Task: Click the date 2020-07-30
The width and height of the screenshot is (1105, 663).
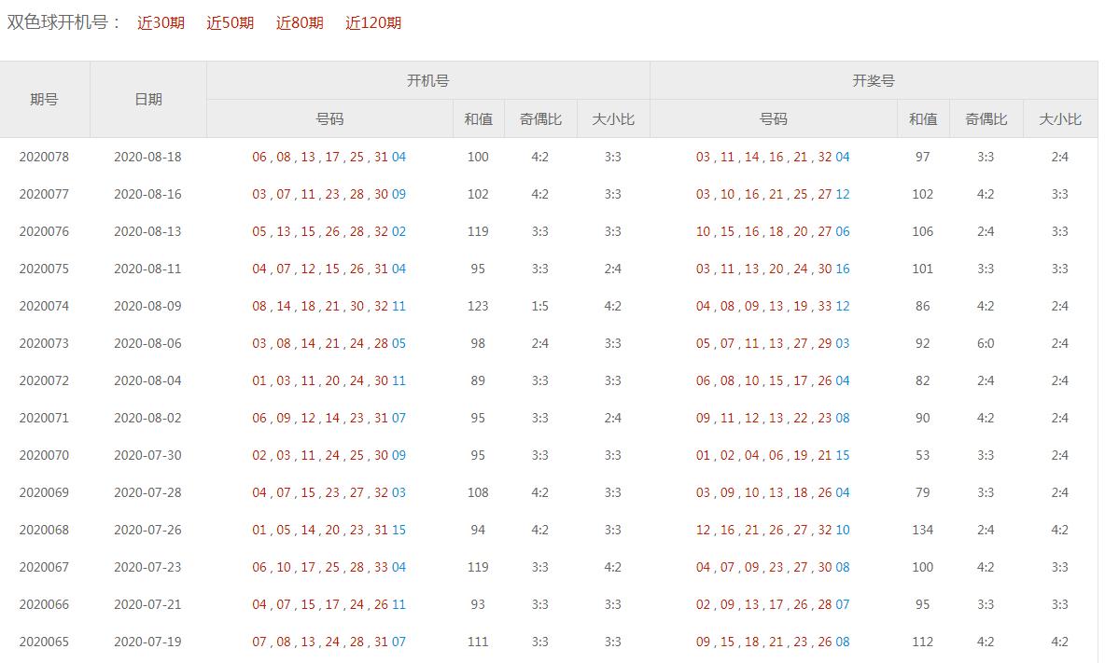Action: [x=148, y=455]
